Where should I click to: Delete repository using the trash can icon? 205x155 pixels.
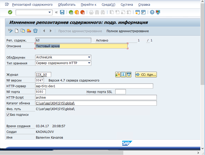click(35, 31)
